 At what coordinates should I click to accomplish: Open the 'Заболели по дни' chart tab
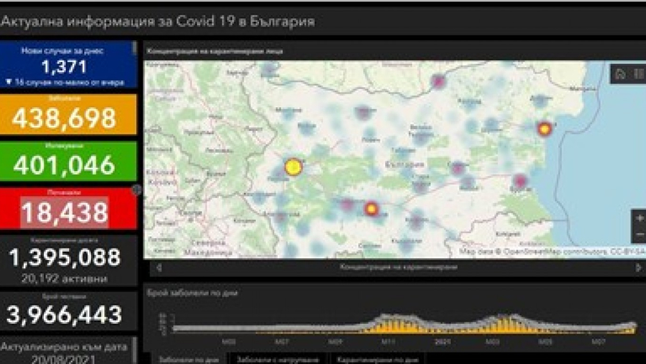pyautogui.click(x=188, y=359)
